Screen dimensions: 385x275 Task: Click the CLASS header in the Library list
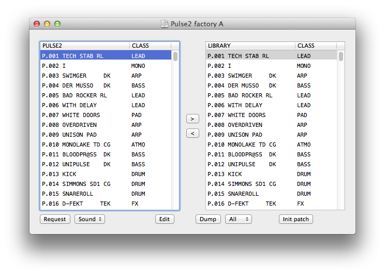coord(316,46)
